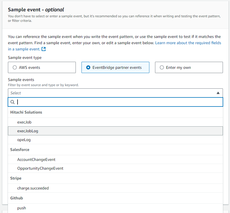Click the search magnifier icon

[x=13, y=102]
